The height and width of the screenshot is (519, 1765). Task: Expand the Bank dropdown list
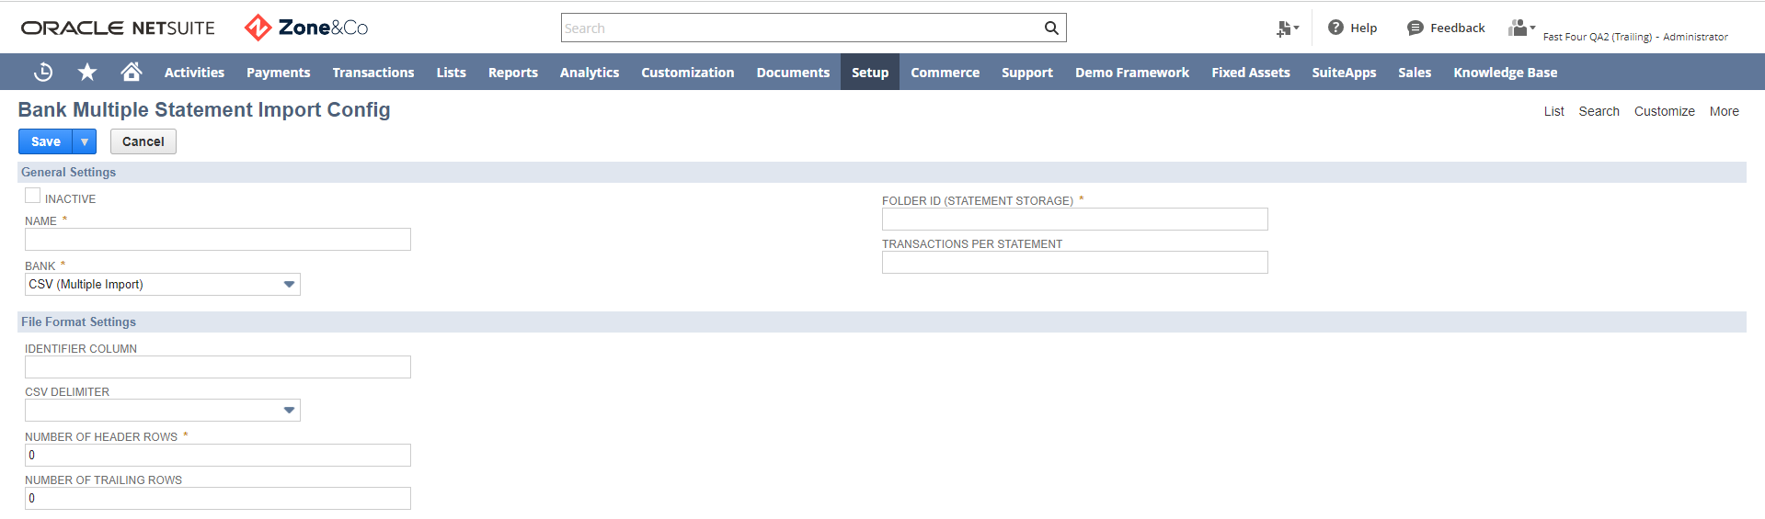coord(289,285)
